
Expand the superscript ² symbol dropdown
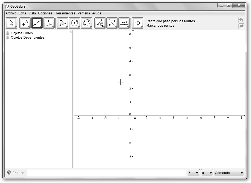[x=193, y=173]
